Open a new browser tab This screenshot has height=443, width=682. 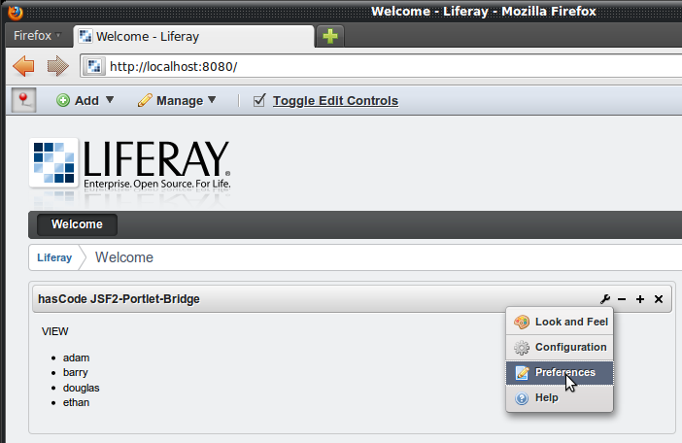tap(331, 36)
